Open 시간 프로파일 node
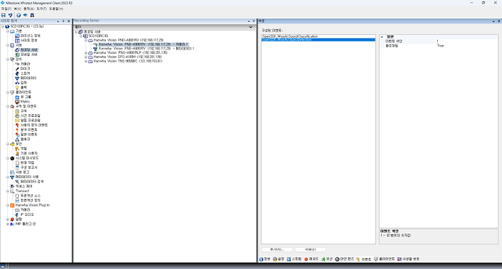 click(x=31, y=116)
